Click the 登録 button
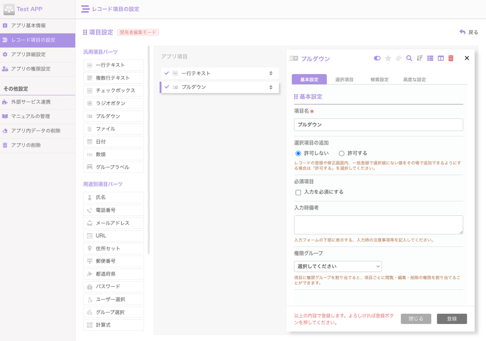Viewport: 486px width, 341px height. tap(452, 319)
